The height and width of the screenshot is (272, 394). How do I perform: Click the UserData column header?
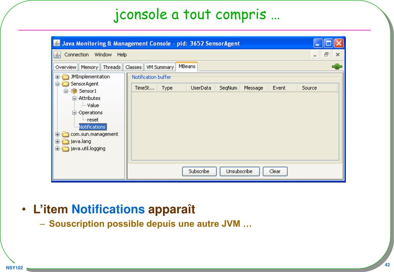coord(201,88)
